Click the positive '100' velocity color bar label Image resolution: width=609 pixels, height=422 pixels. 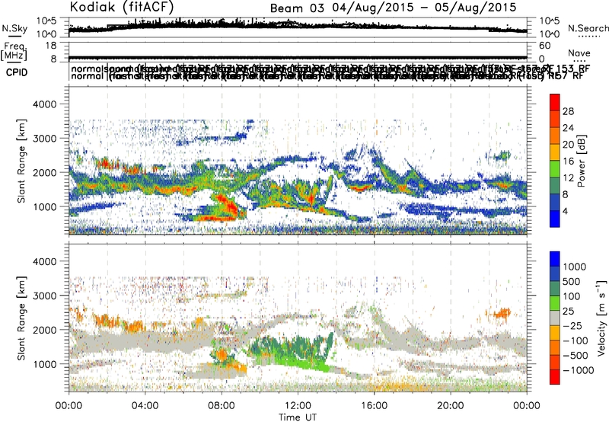click(x=572, y=296)
